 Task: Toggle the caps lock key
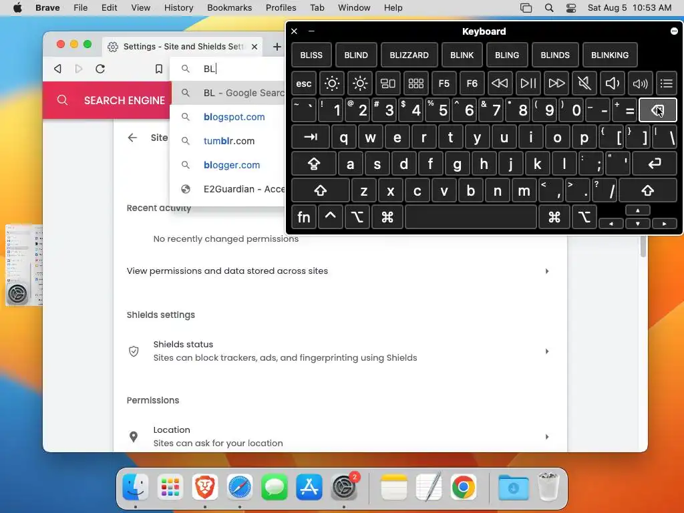pos(314,164)
